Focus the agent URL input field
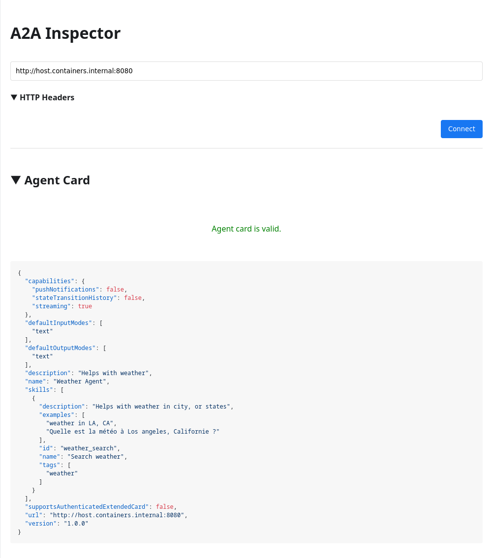 pos(246,71)
